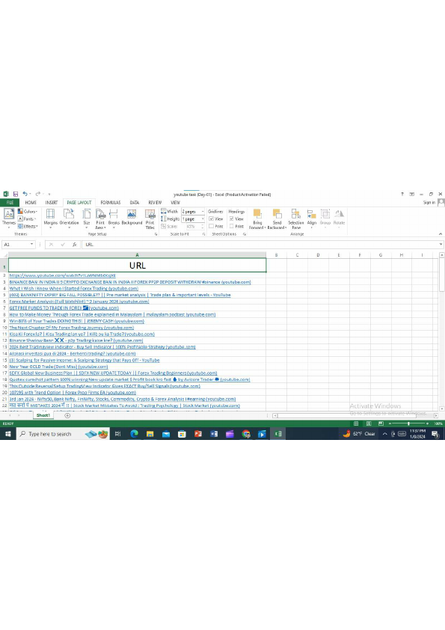Adjust the zoom slider in status bar
The width and height of the screenshot is (445, 630).
[x=408, y=423]
